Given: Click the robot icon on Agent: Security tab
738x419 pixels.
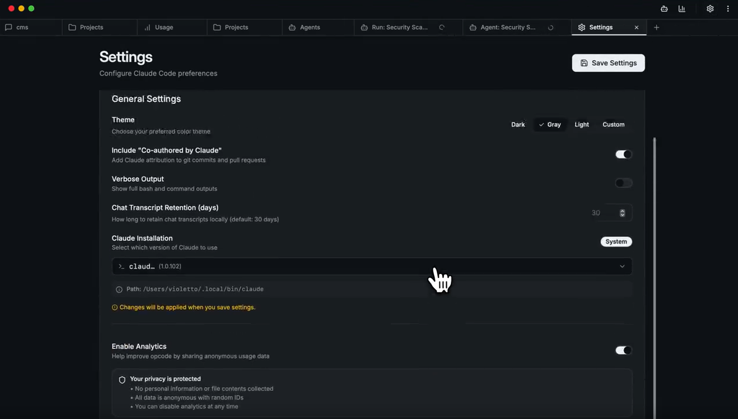Looking at the screenshot, I should pyautogui.click(x=473, y=27).
